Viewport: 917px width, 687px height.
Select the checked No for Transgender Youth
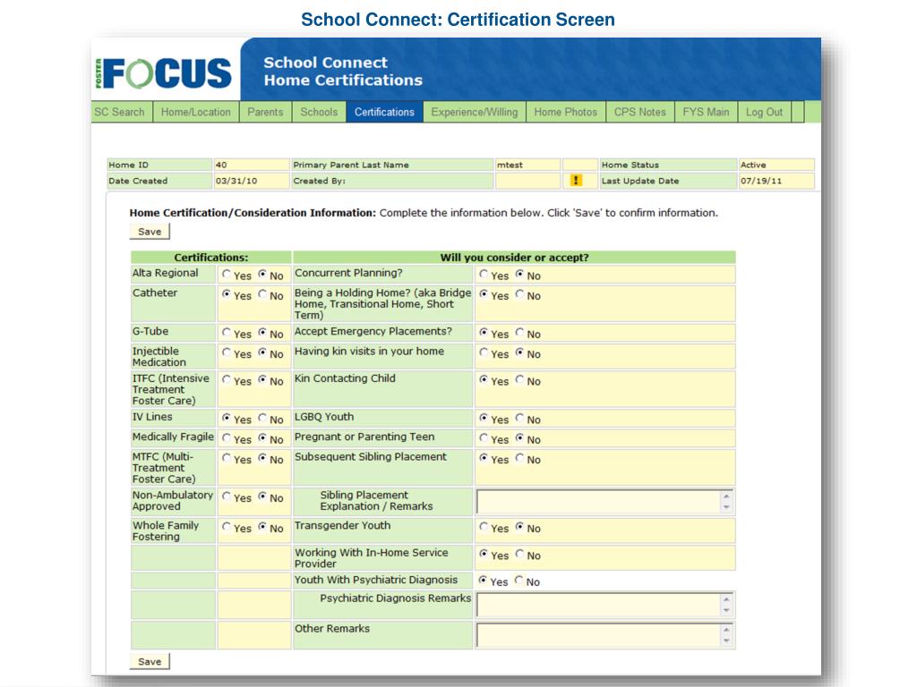(x=520, y=526)
